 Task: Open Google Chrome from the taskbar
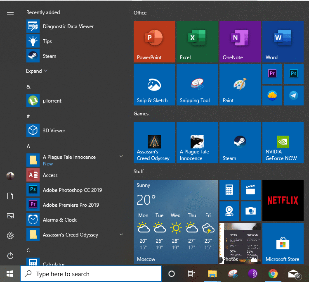[273, 274]
